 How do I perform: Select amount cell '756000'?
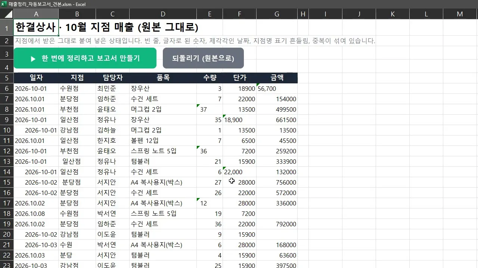coord(277,182)
